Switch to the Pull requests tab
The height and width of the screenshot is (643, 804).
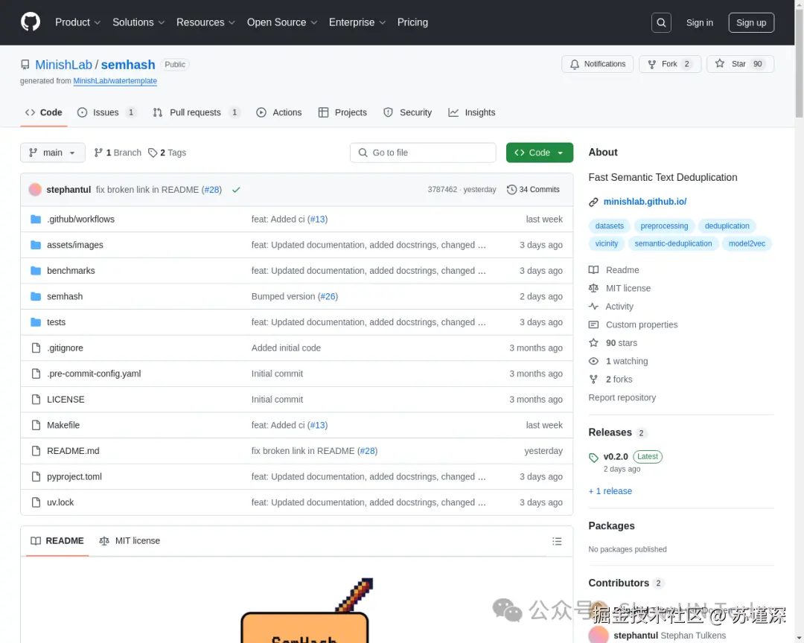[x=196, y=112]
